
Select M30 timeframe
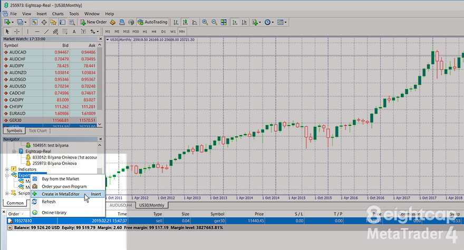[x=136, y=32]
